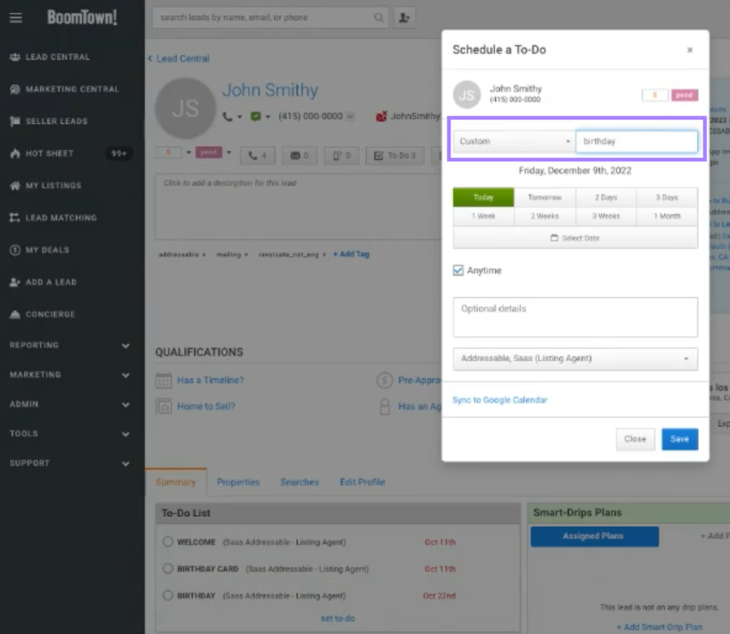Expand the Marketing section
This screenshot has width=730, height=634.
tap(70, 375)
